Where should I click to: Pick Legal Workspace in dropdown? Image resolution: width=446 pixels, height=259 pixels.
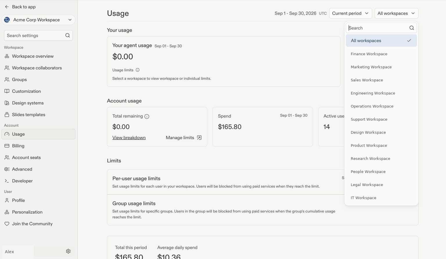pos(381,185)
